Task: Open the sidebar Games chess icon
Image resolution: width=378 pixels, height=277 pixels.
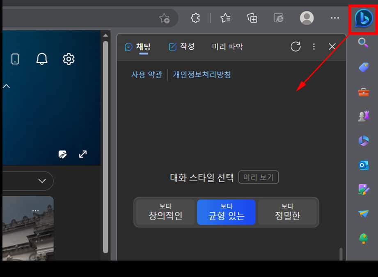Action: [x=364, y=116]
